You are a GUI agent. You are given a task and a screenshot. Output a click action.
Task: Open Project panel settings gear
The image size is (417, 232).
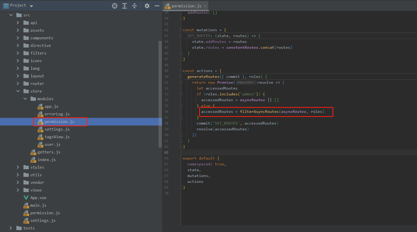[x=147, y=6]
